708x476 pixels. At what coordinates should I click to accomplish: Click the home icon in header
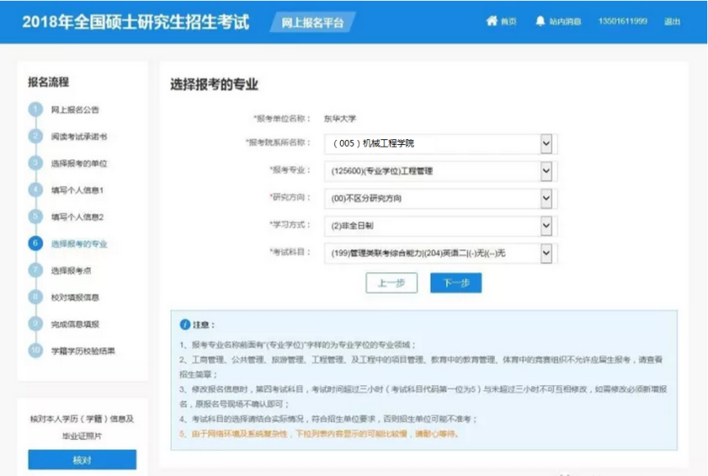[492, 21]
